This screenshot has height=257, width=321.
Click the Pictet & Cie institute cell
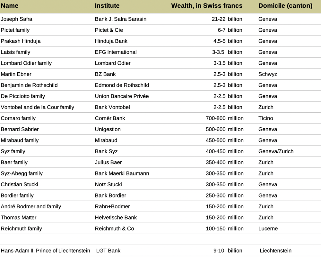point(109,30)
